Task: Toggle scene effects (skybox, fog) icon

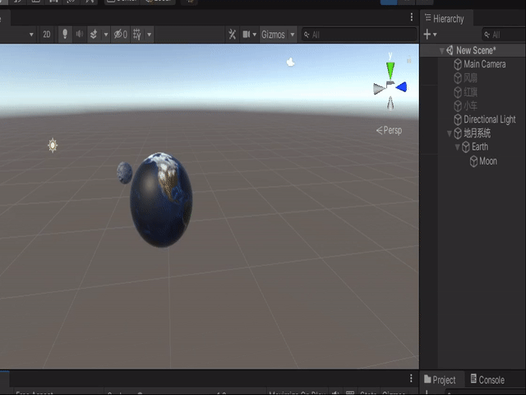Action: pos(94,35)
